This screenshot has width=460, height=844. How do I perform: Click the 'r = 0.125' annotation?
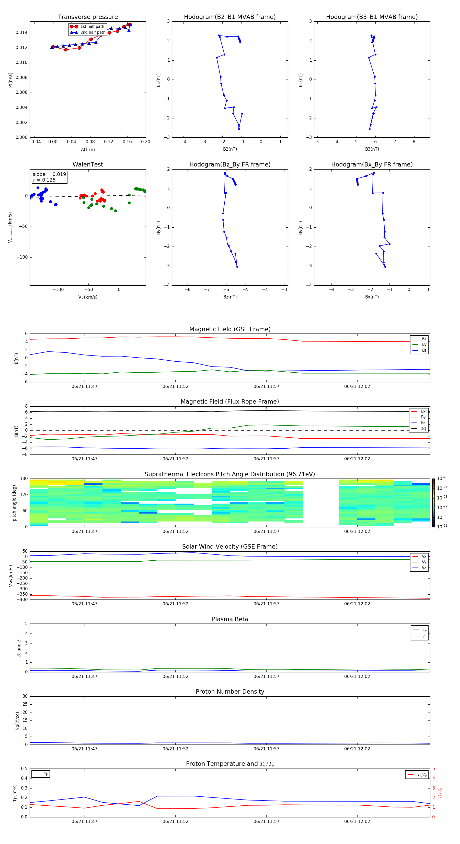tap(44, 180)
